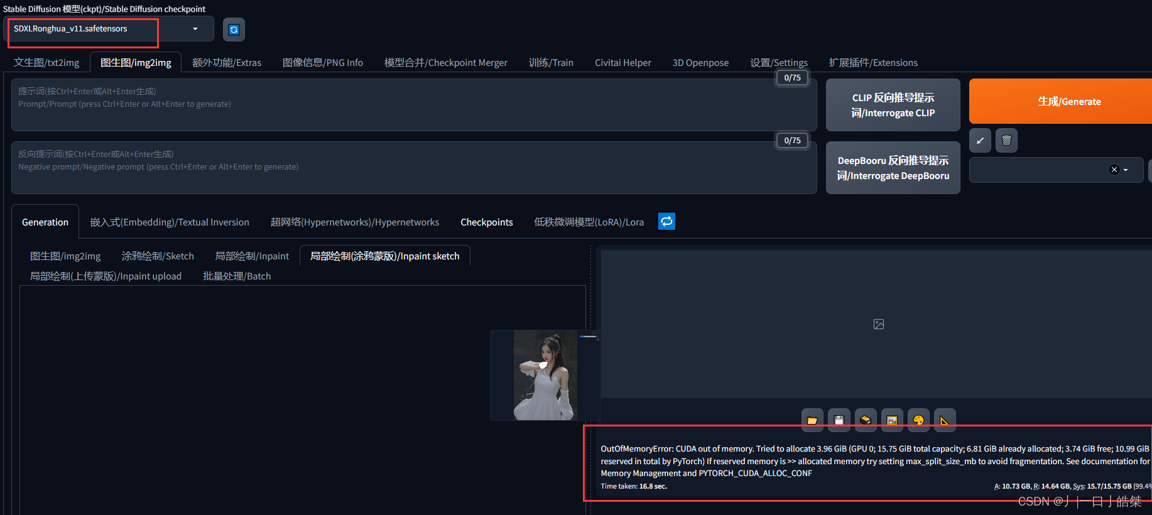Screen dimensions: 1152x515
Task: Switch to the Inpaint mode tab
Action: click(252, 256)
